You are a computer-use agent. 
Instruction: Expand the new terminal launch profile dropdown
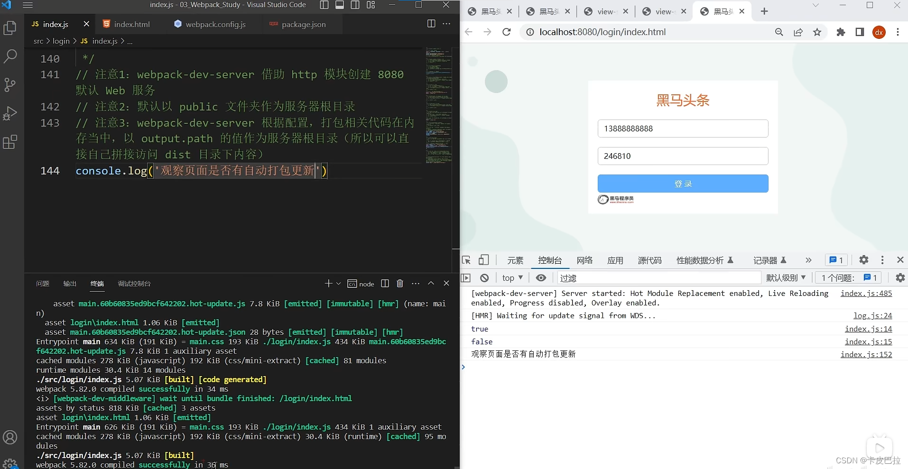(338, 284)
